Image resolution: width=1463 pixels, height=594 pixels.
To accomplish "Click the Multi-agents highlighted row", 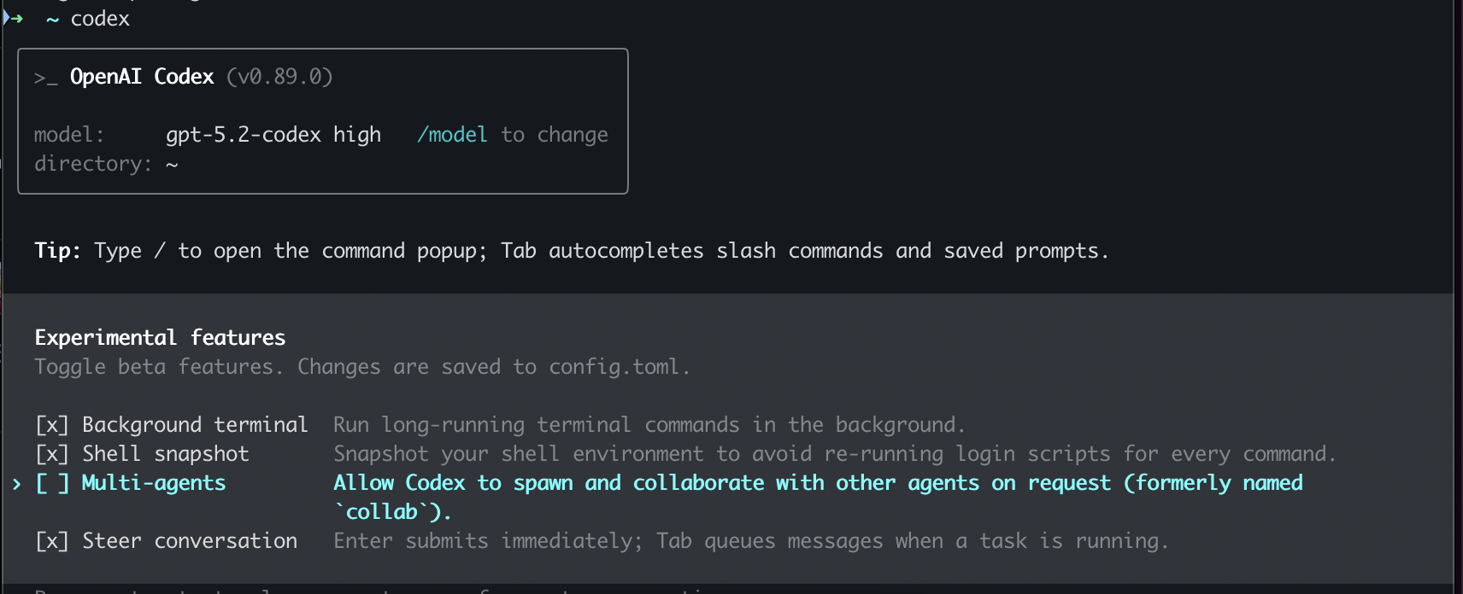I will (153, 483).
